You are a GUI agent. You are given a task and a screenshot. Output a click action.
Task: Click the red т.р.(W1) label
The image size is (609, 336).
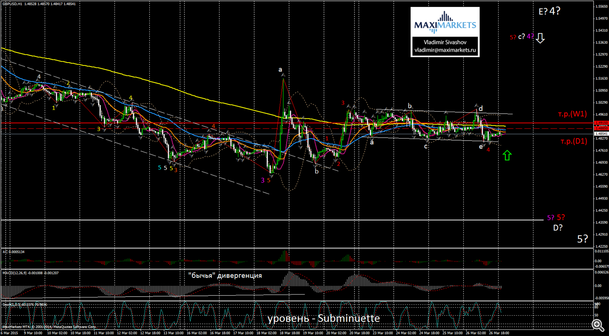pos(572,114)
